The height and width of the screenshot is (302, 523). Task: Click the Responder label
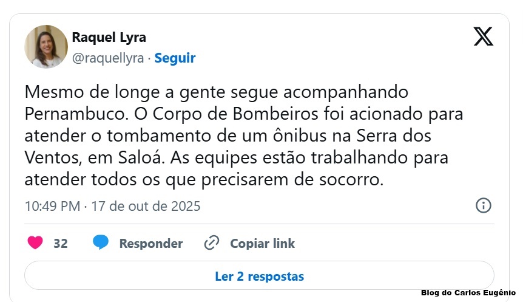tap(150, 244)
